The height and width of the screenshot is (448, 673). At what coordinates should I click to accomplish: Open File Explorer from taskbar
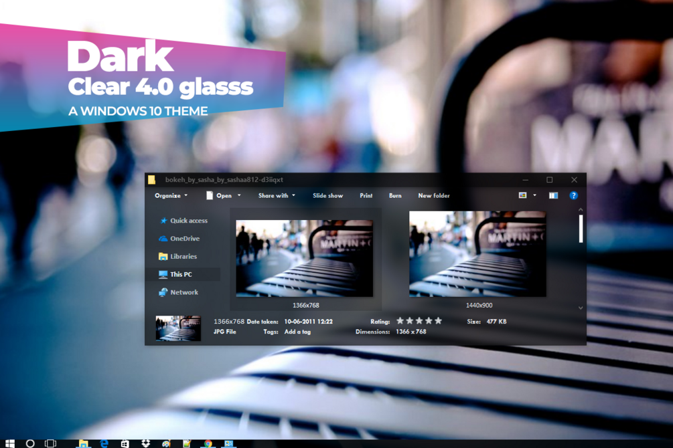tap(83, 443)
